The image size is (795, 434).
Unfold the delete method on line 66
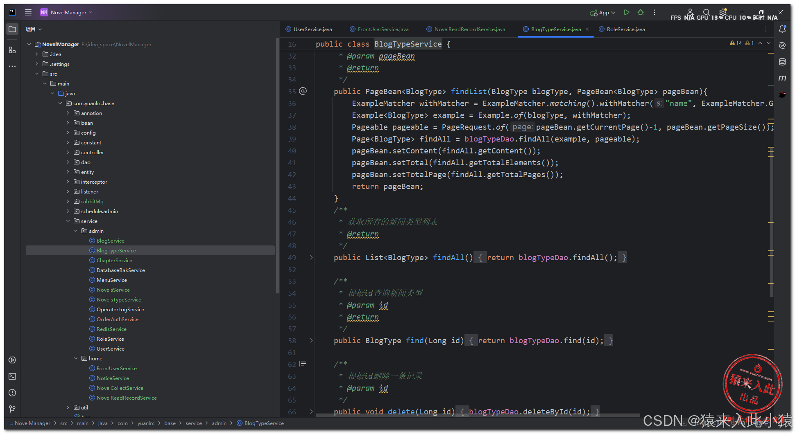pos(311,412)
